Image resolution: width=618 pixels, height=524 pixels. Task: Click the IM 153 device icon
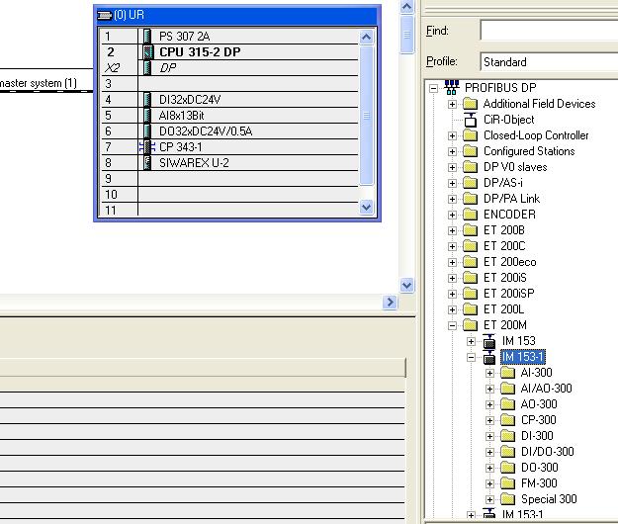point(489,341)
